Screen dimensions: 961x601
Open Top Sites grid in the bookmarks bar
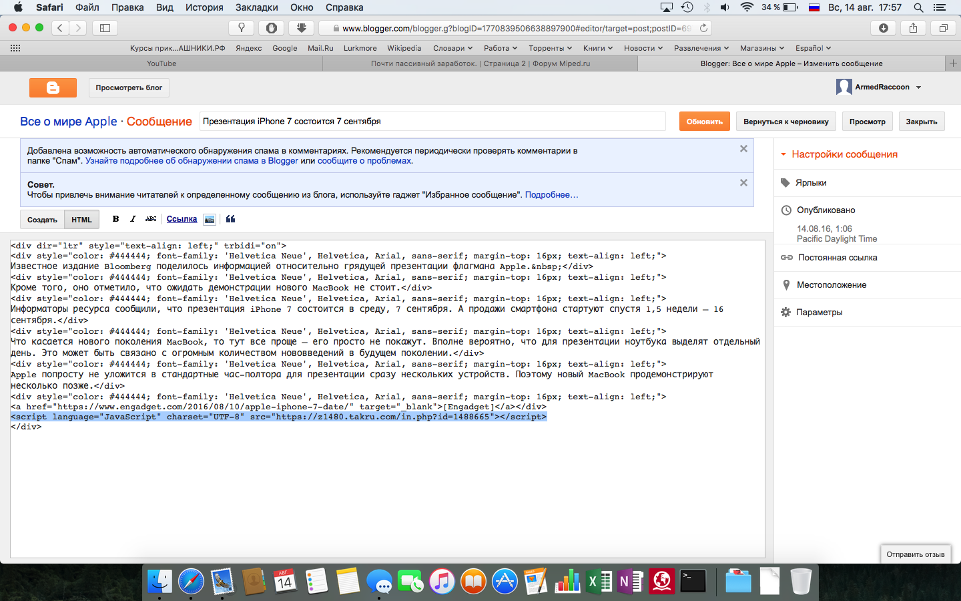coord(15,48)
